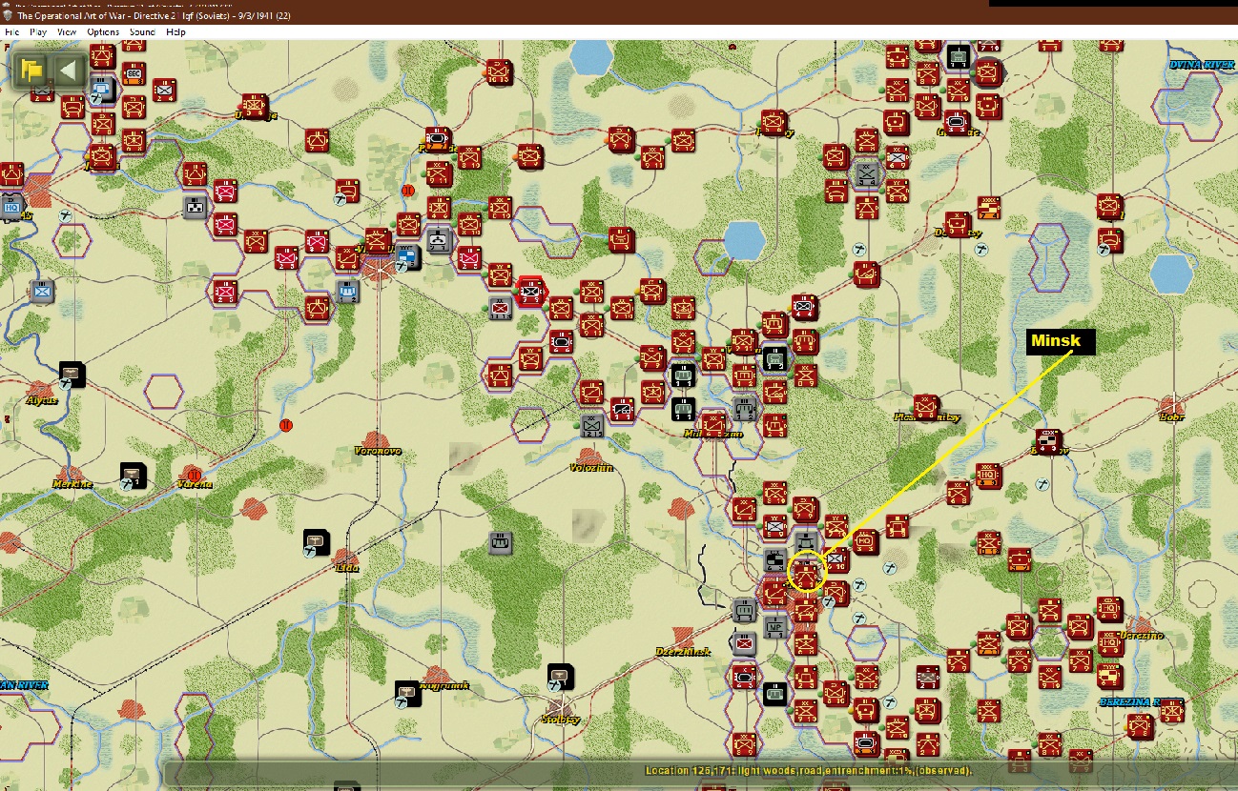The height and width of the screenshot is (791, 1238).
Task: Click the 'Location 125,171' status bar text
Action: (x=808, y=770)
